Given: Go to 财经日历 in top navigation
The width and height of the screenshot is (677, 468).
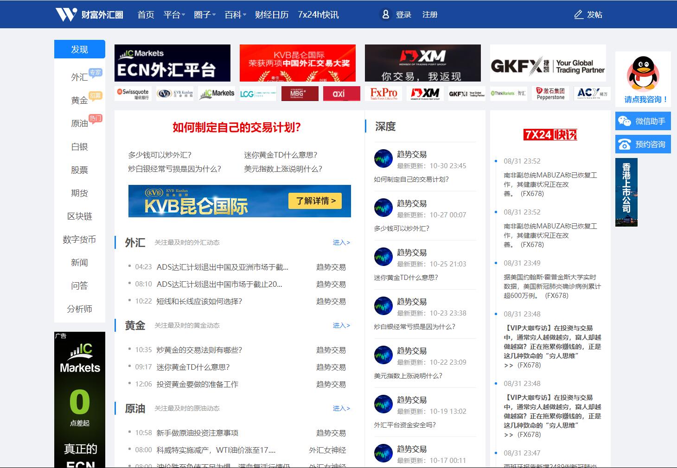Looking at the screenshot, I should [272, 15].
